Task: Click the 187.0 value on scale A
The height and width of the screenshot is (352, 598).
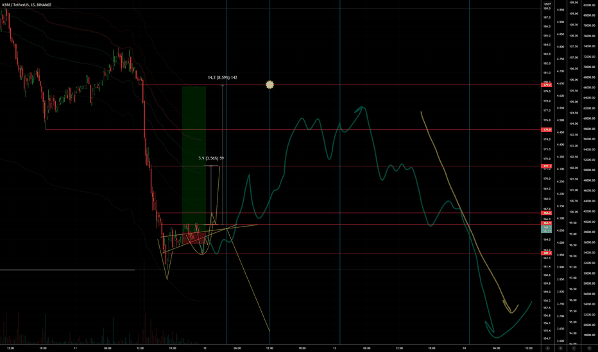Action: [x=547, y=17]
